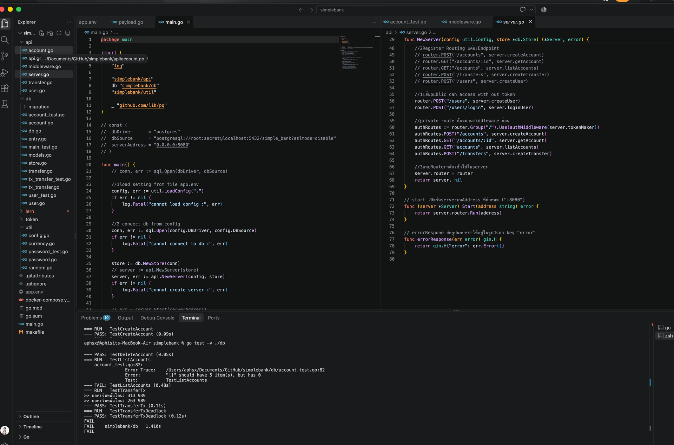Click the user account avatar
This screenshot has height=445, width=674.
[5, 430]
